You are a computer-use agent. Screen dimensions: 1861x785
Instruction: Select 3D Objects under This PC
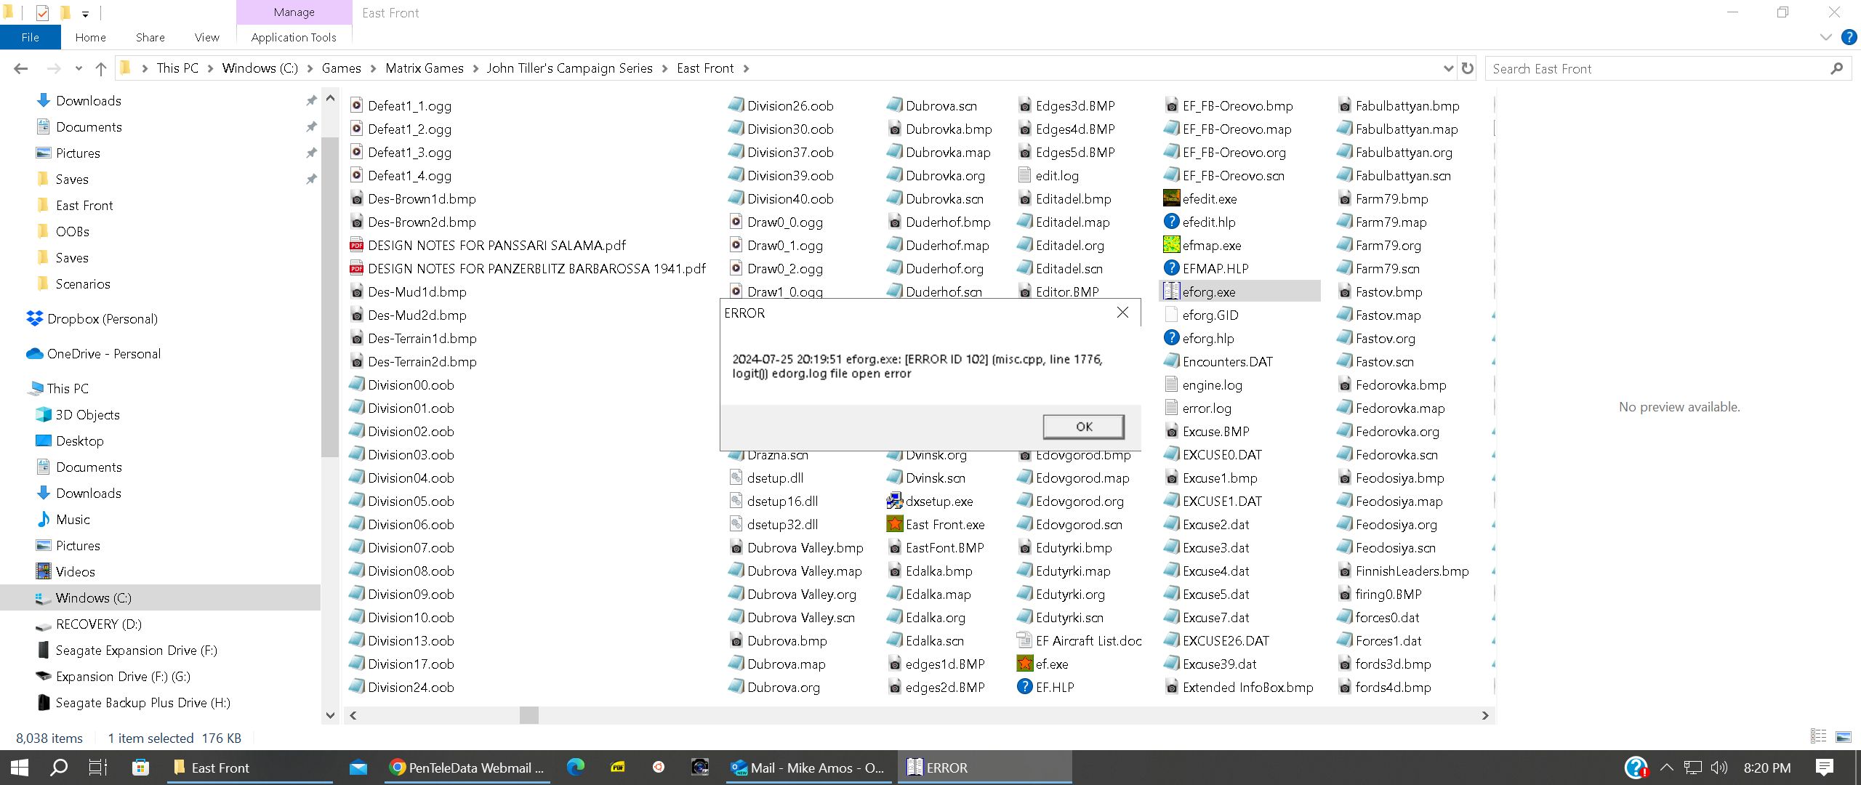point(87,415)
